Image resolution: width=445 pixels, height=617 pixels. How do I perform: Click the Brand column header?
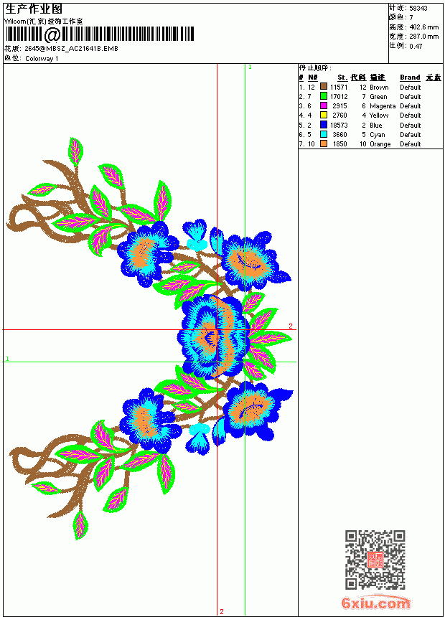click(x=410, y=77)
